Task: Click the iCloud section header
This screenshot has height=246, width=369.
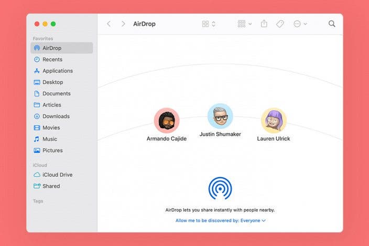Action: [40, 165]
